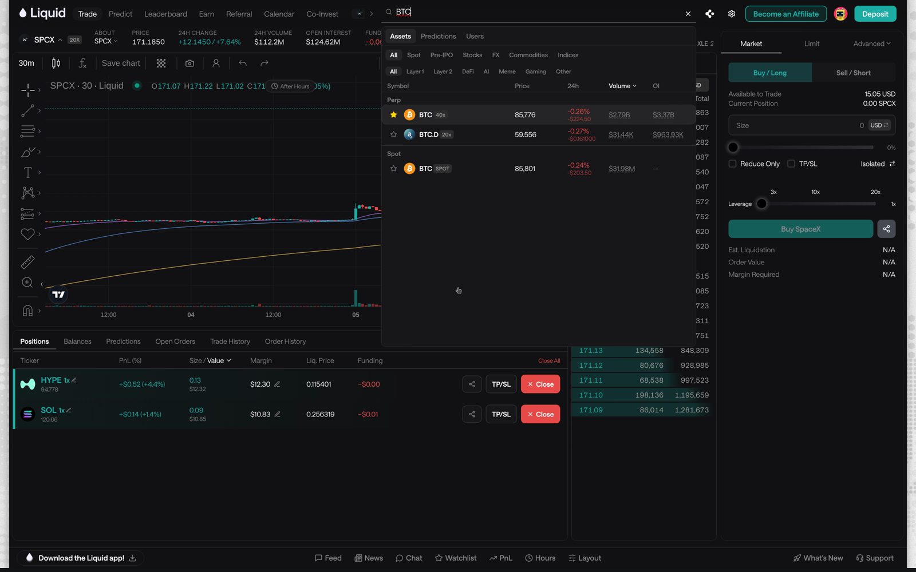Image resolution: width=916 pixels, height=572 pixels.
Task: Enable the Reduce Only checkbox
Action: coord(732,164)
